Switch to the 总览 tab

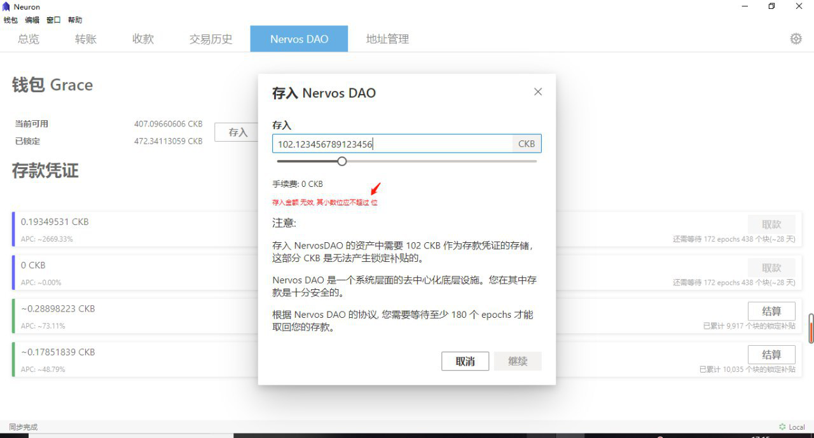[29, 39]
